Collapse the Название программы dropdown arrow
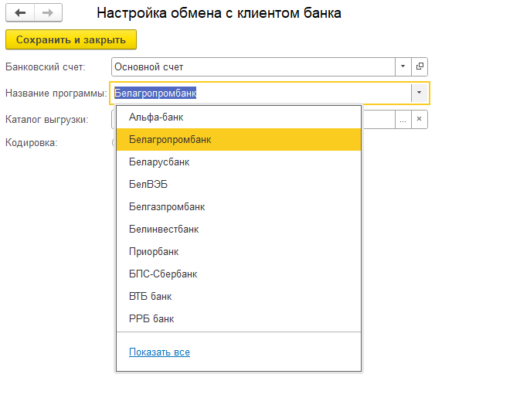The width and height of the screenshot is (520, 415). click(x=420, y=93)
